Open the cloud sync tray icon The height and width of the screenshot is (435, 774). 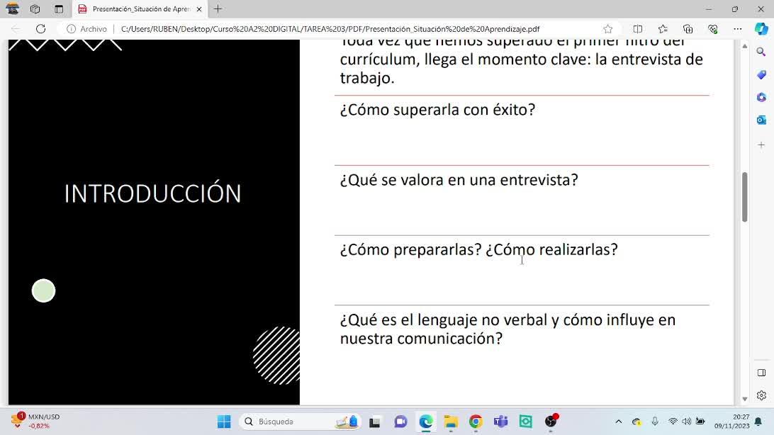coord(636,422)
